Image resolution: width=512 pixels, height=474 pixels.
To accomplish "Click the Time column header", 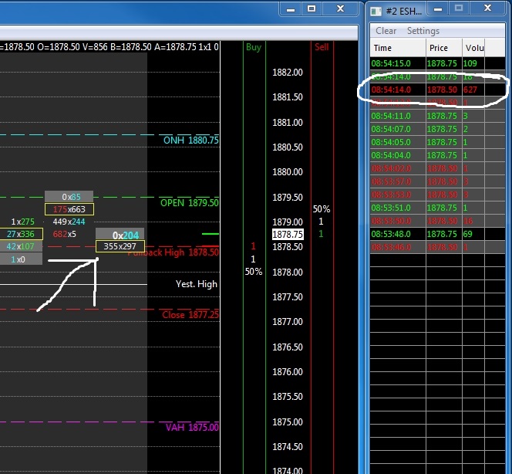I will 398,48.
